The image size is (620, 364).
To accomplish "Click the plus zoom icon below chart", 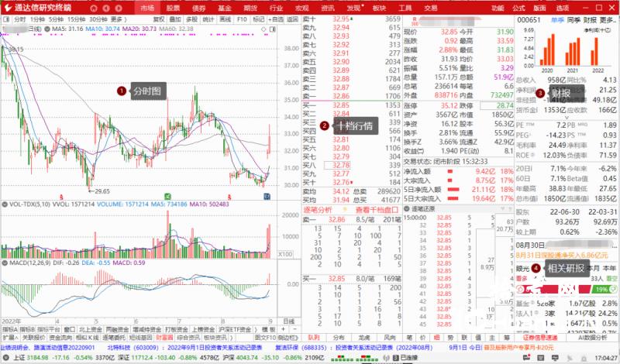I will 283,329.
